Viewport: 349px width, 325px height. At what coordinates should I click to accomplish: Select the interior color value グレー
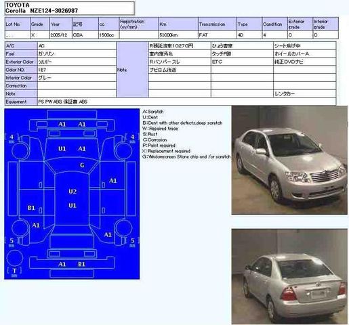click(x=77, y=78)
